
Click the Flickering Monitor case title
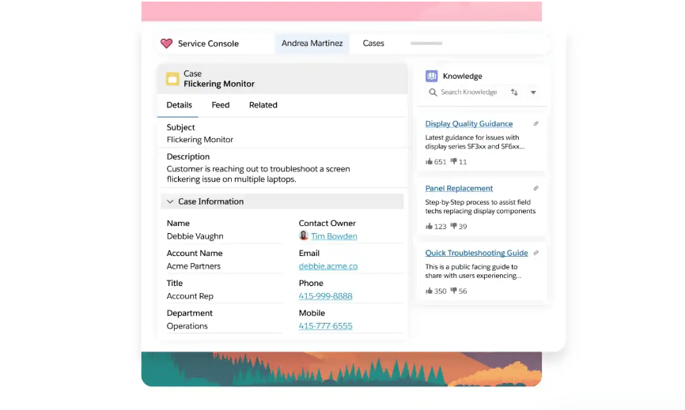[219, 84]
